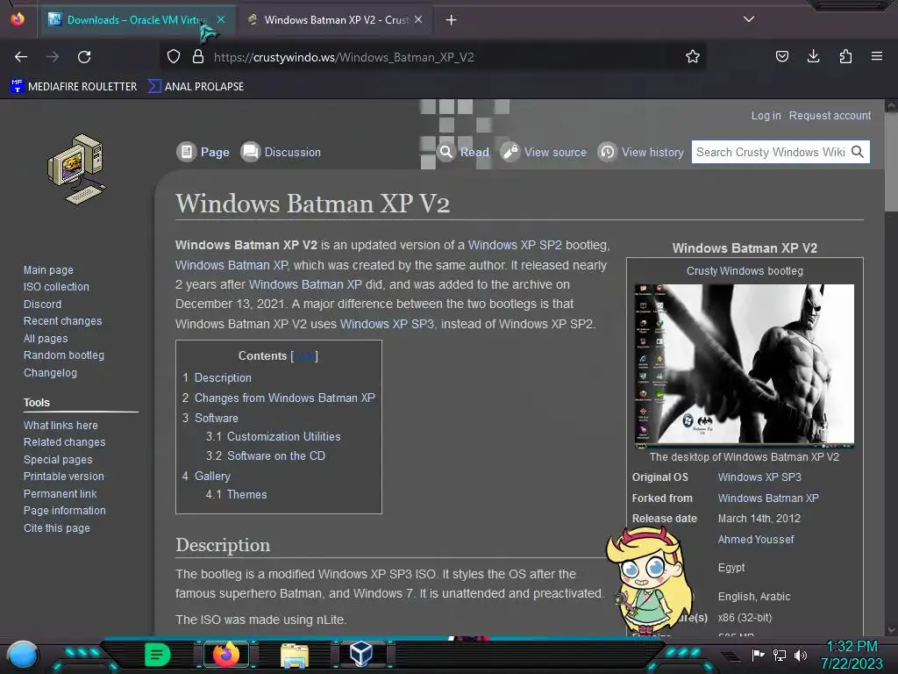898x674 pixels.
Task: Click the tracking protection shield icon
Action: pos(174,56)
